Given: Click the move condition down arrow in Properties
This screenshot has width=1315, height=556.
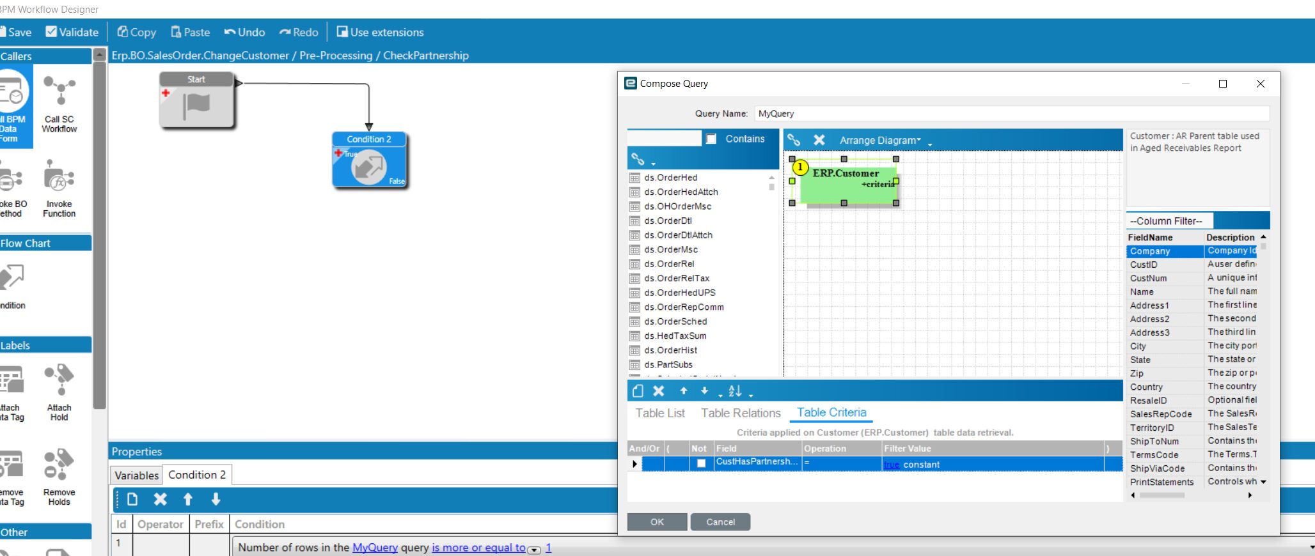Looking at the screenshot, I should 216,499.
